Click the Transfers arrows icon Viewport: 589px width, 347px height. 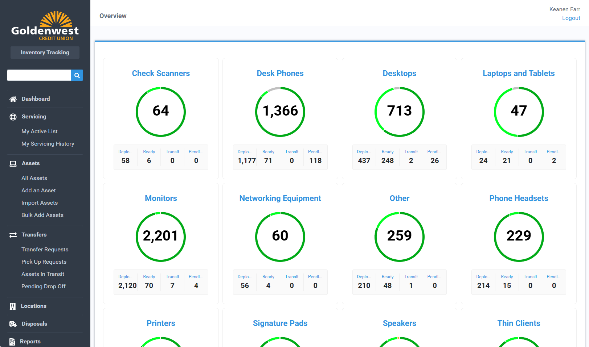tap(13, 235)
